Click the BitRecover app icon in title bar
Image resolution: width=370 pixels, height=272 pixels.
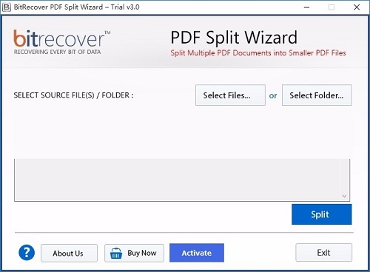tap(7, 7)
